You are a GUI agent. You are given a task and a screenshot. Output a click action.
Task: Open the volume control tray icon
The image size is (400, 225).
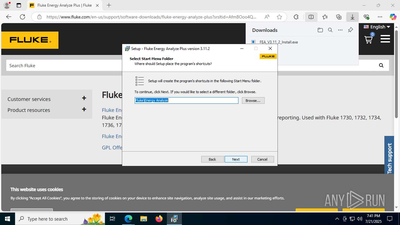[x=360, y=219]
